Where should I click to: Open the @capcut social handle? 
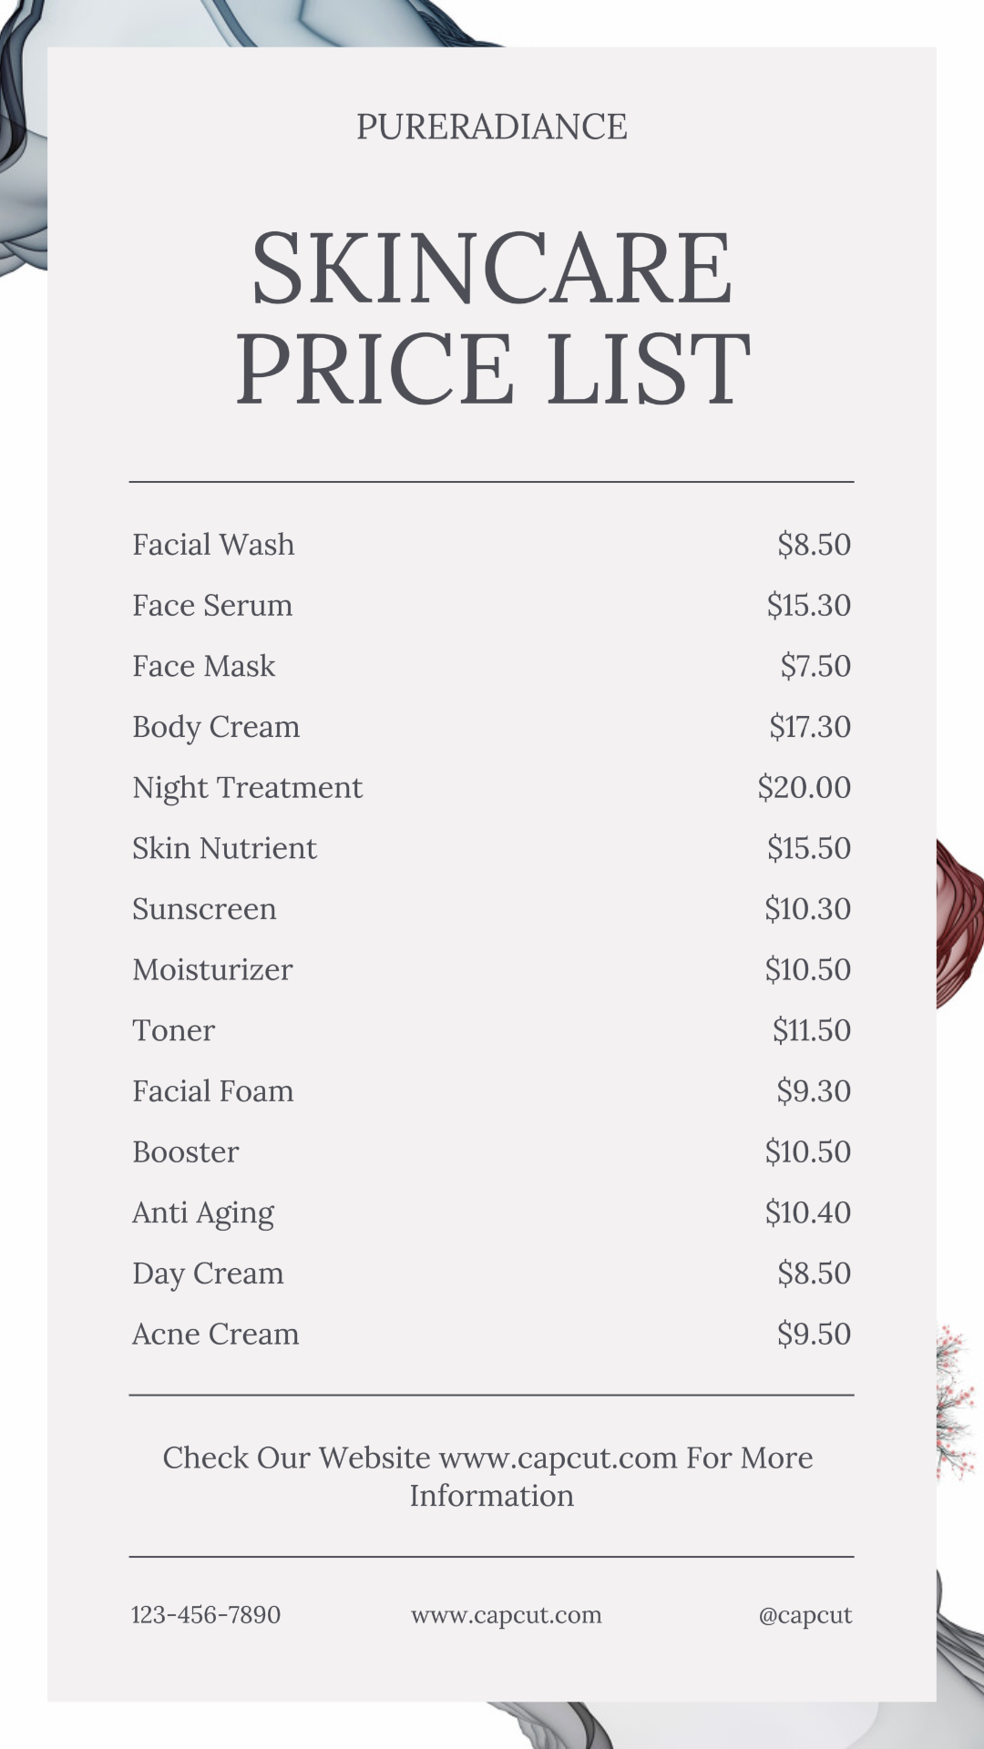(x=805, y=1615)
